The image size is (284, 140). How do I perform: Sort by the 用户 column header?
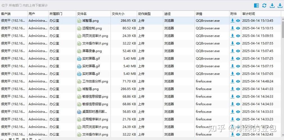tap(38, 14)
